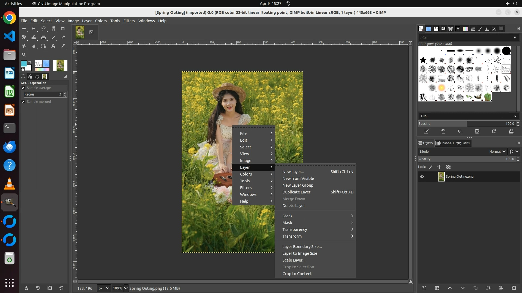Click the create new layer icon
522x293 pixels.
pyautogui.click(x=424, y=288)
